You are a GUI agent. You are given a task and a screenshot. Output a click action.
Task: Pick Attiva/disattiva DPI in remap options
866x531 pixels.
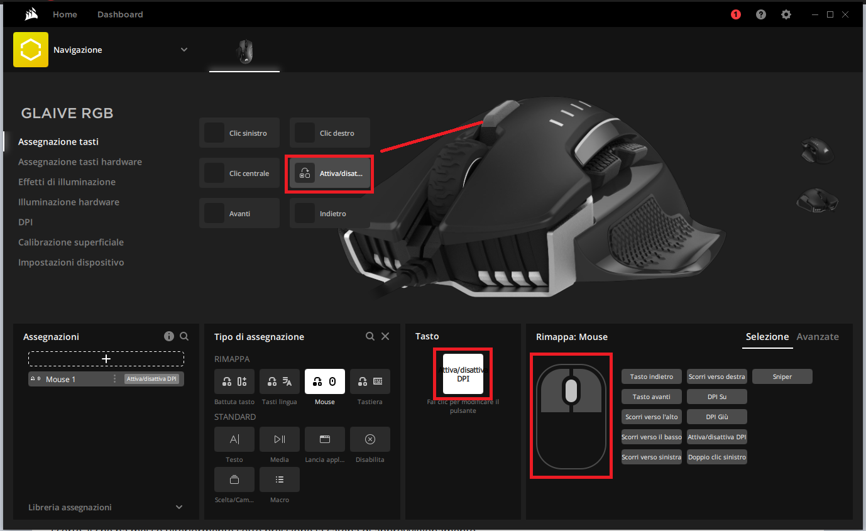coord(717,437)
